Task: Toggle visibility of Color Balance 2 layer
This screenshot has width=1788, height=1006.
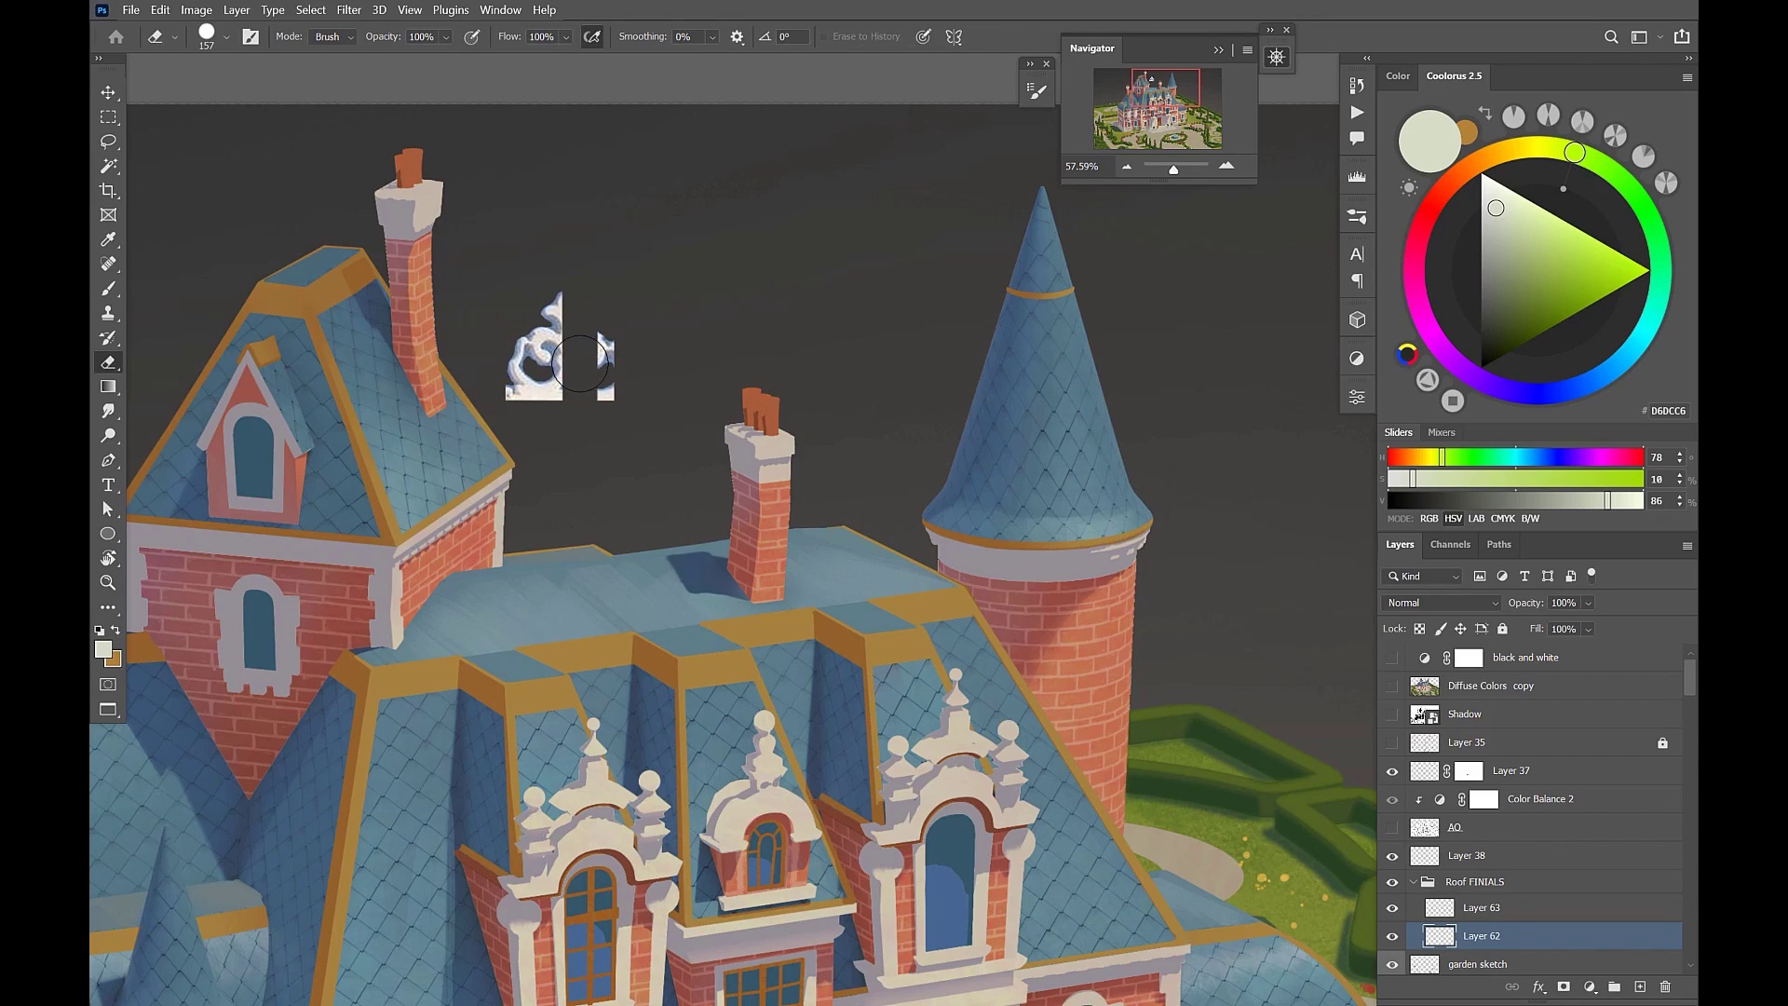Action: click(x=1392, y=798)
